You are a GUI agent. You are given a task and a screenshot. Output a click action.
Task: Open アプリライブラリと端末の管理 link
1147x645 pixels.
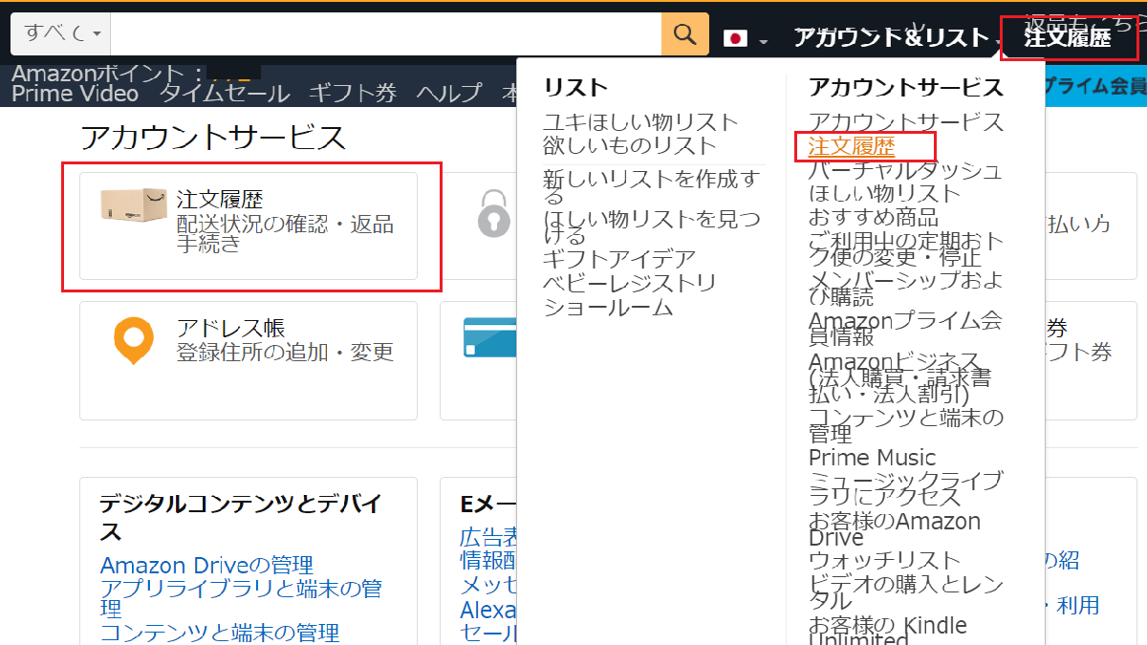[x=242, y=598]
